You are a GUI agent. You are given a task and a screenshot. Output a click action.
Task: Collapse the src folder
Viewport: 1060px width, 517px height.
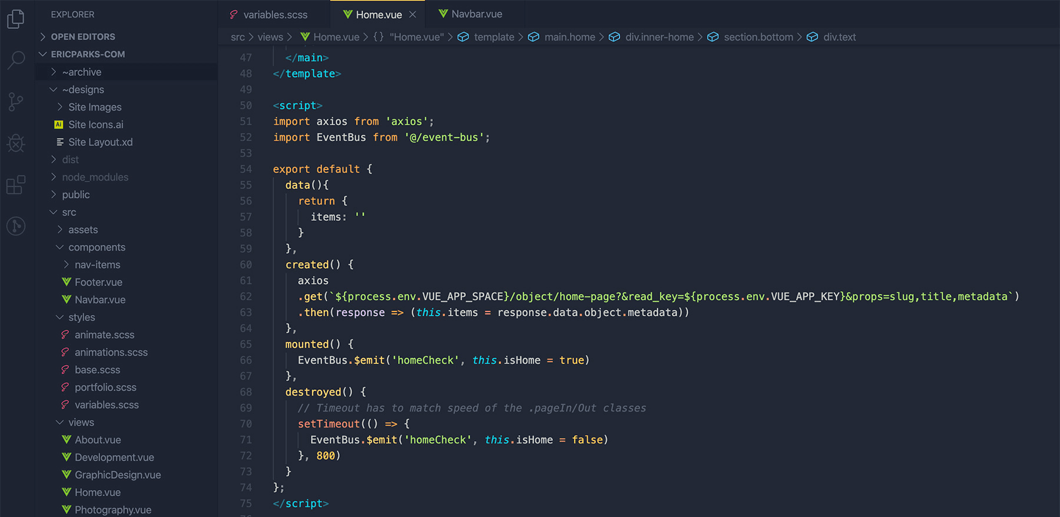coord(54,212)
